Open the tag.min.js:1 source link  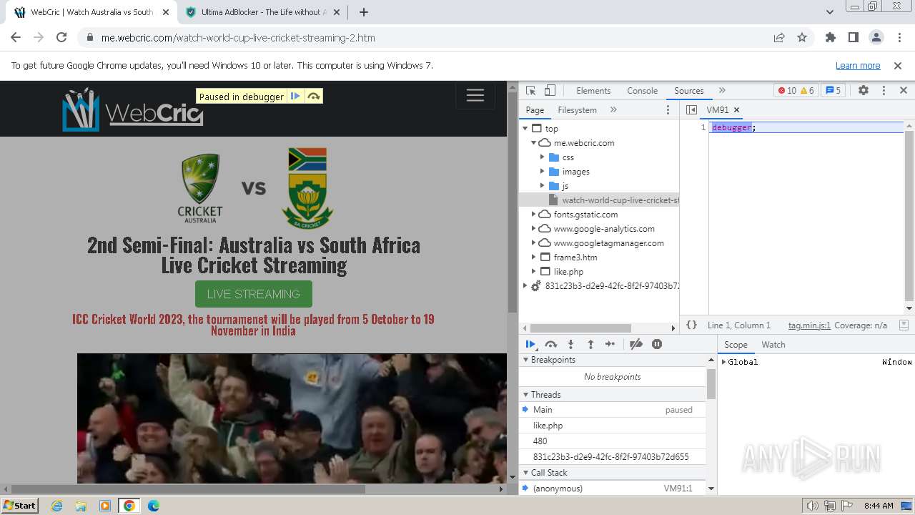click(x=809, y=325)
